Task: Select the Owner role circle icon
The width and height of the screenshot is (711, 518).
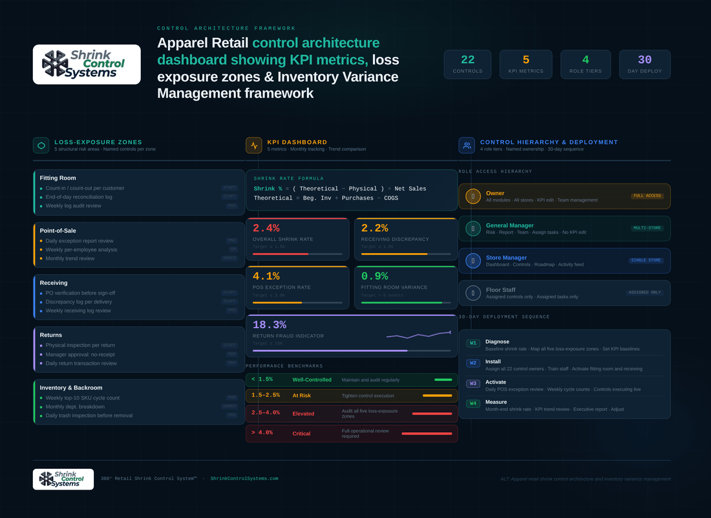Action: [x=473, y=196]
